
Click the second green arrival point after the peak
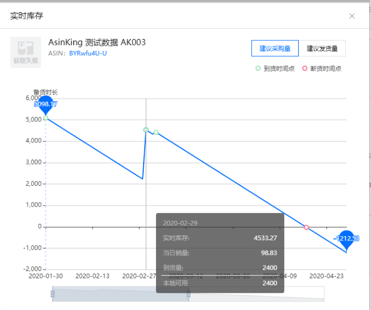[156, 132]
